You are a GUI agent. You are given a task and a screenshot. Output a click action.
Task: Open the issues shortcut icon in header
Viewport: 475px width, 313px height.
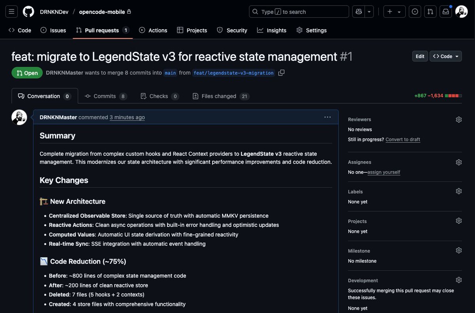pos(415,11)
